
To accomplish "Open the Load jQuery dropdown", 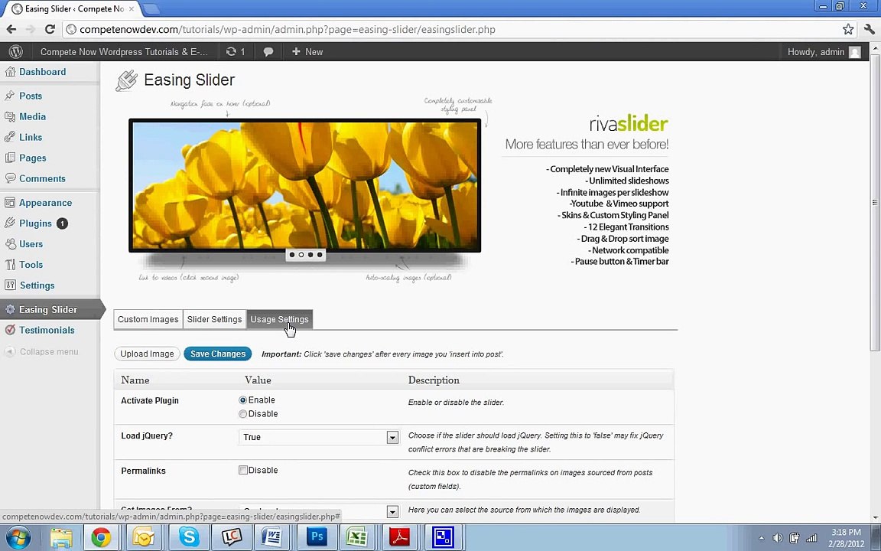I will click(319, 437).
